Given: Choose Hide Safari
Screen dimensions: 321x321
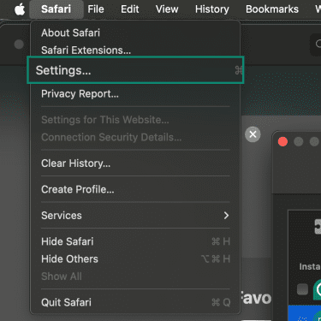Looking at the screenshot, I should coord(135,241).
